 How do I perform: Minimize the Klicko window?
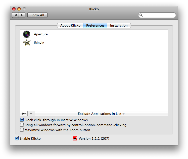[x=19, y=9]
